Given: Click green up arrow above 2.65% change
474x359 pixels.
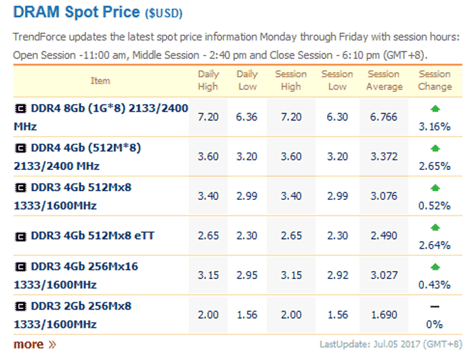Looking at the screenshot, I should (x=435, y=148).
